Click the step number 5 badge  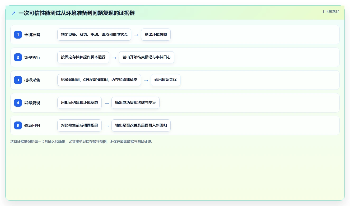[x=18, y=125]
